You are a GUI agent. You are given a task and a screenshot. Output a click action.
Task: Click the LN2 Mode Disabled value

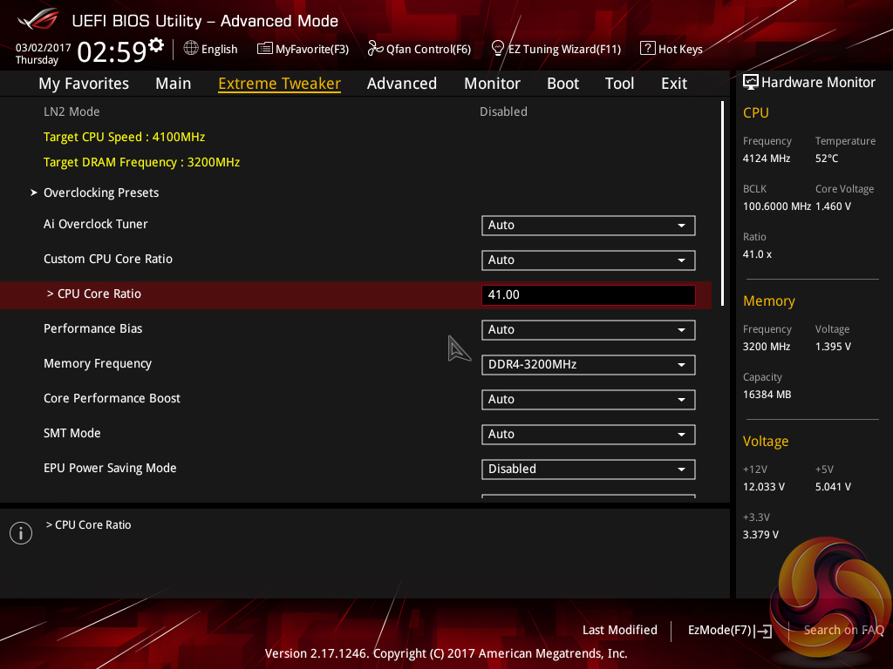tap(503, 111)
